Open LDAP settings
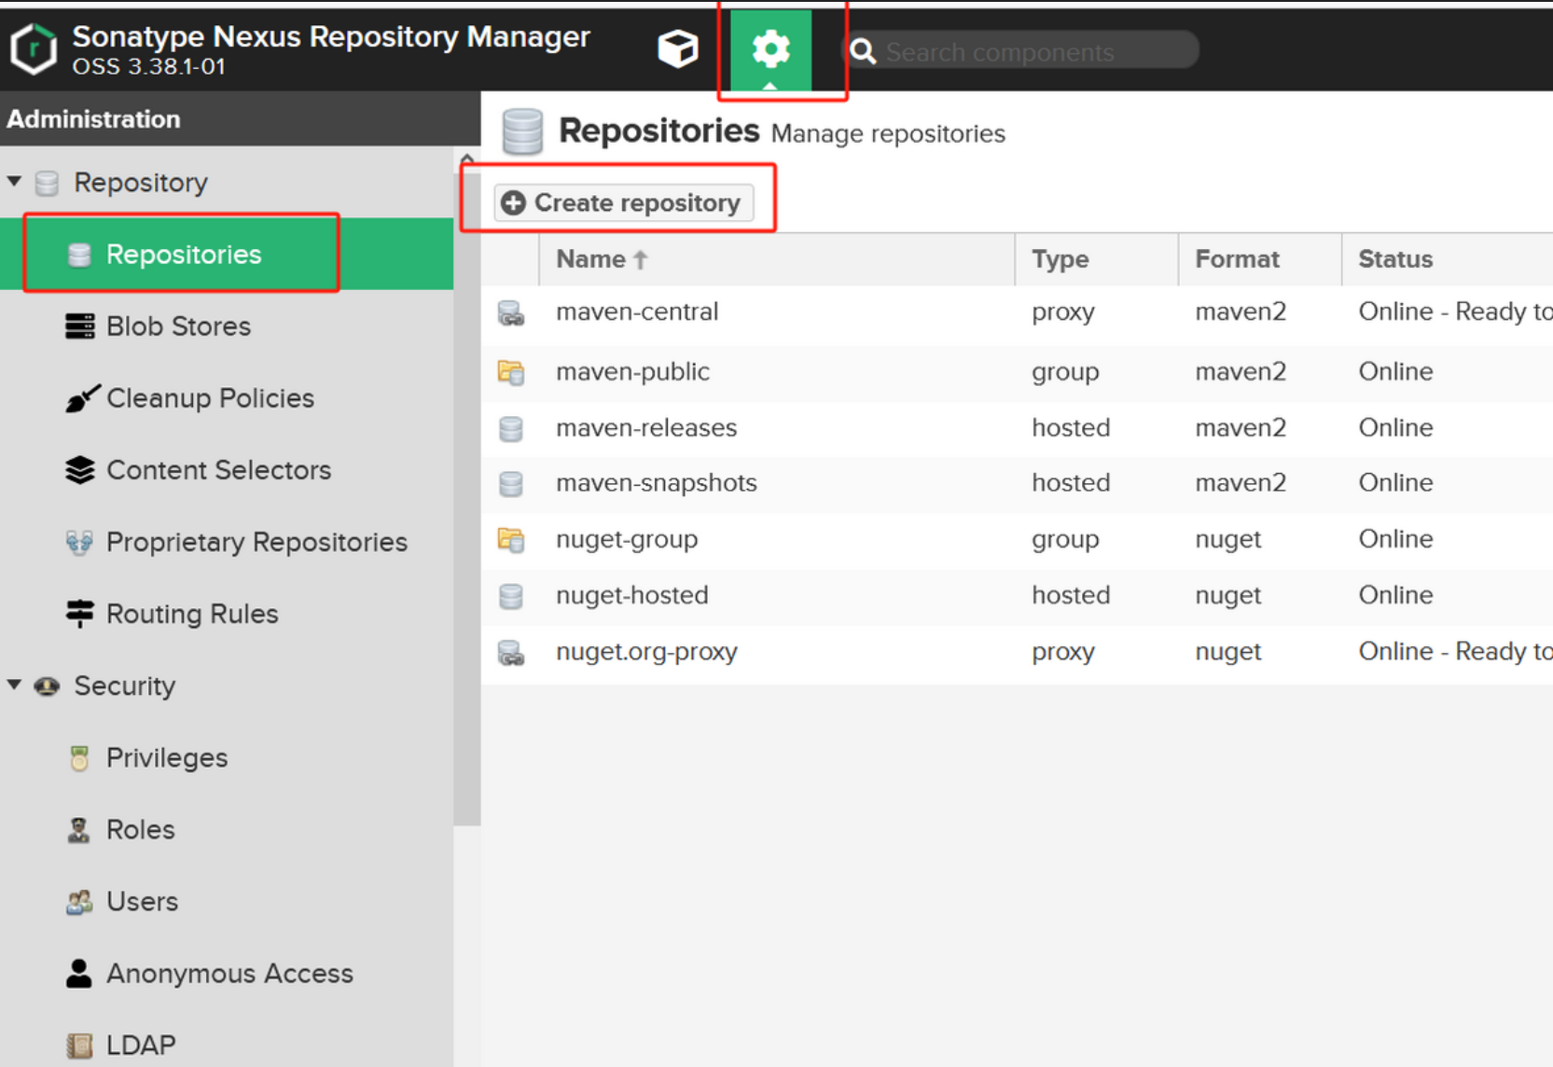1553x1067 pixels. click(141, 1046)
